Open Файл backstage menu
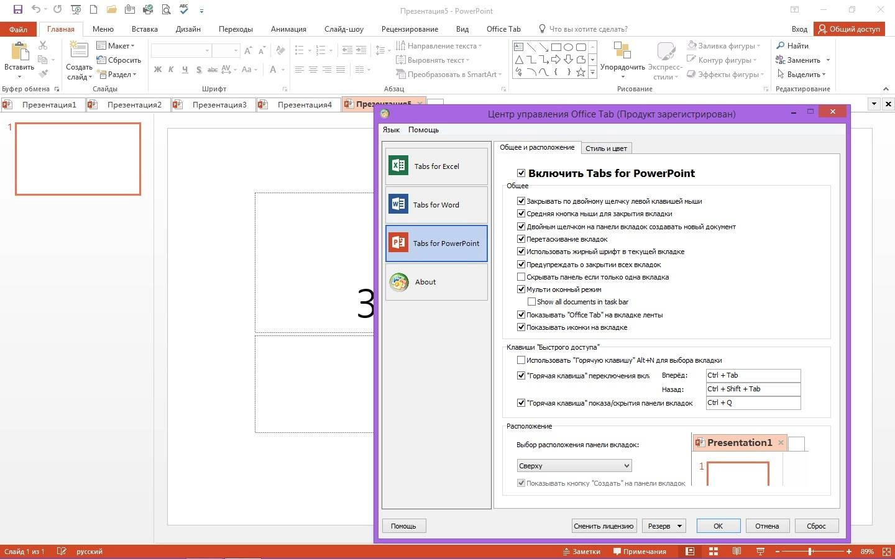This screenshot has height=559, width=895. point(18,29)
